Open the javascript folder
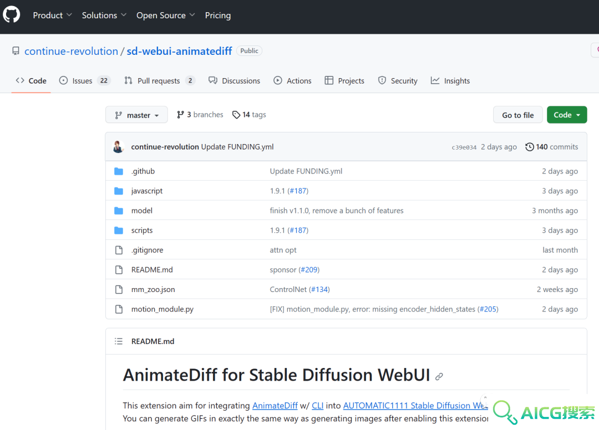The width and height of the screenshot is (599, 430). point(146,191)
